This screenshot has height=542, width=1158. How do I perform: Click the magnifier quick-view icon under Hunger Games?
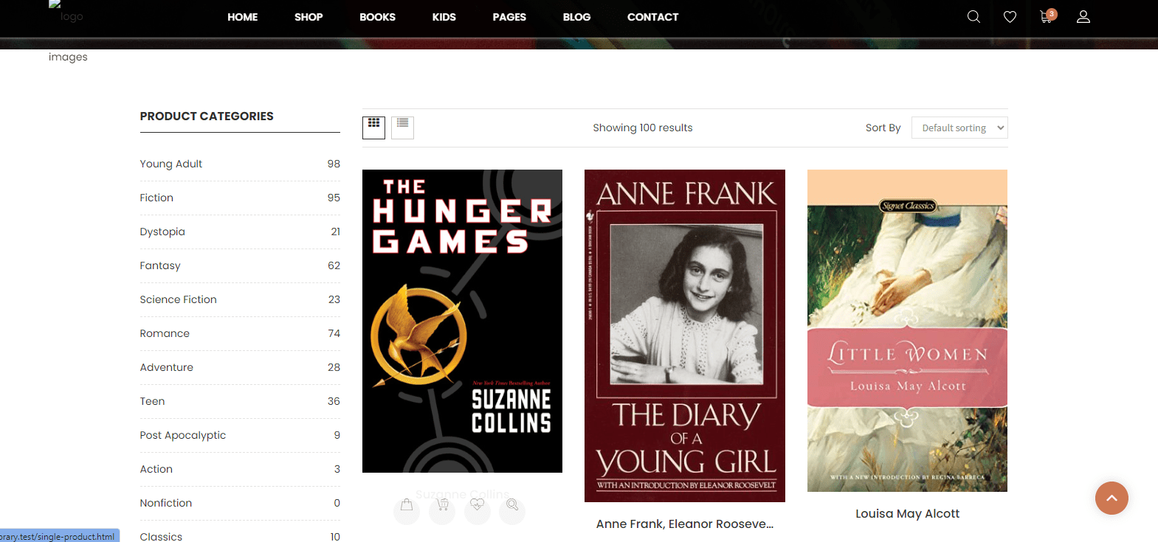pos(512,506)
